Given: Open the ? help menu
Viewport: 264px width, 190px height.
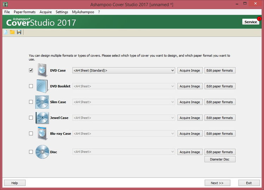Looking at the screenshot, I should coord(99,12).
